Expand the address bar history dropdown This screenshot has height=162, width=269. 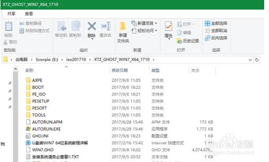click(250, 60)
